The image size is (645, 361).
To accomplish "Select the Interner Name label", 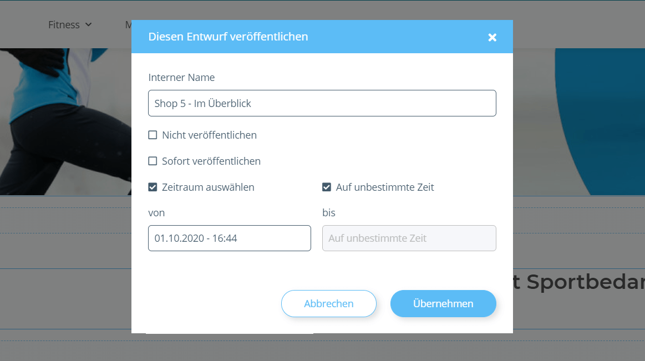I will pos(181,78).
